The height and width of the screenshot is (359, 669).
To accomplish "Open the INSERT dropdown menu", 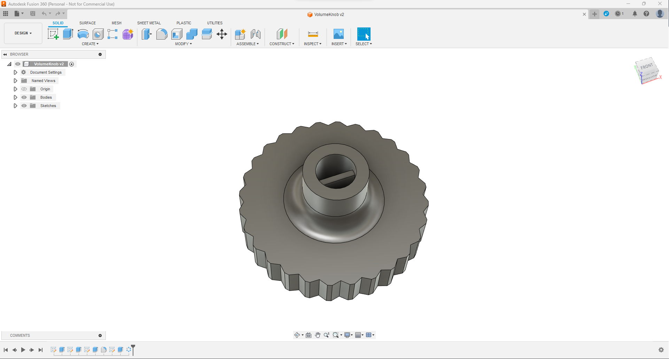I will coord(339,44).
